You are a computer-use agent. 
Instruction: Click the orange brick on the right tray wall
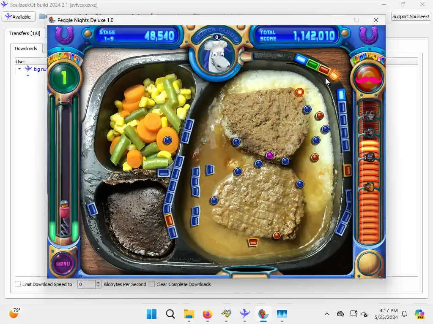coord(347,170)
